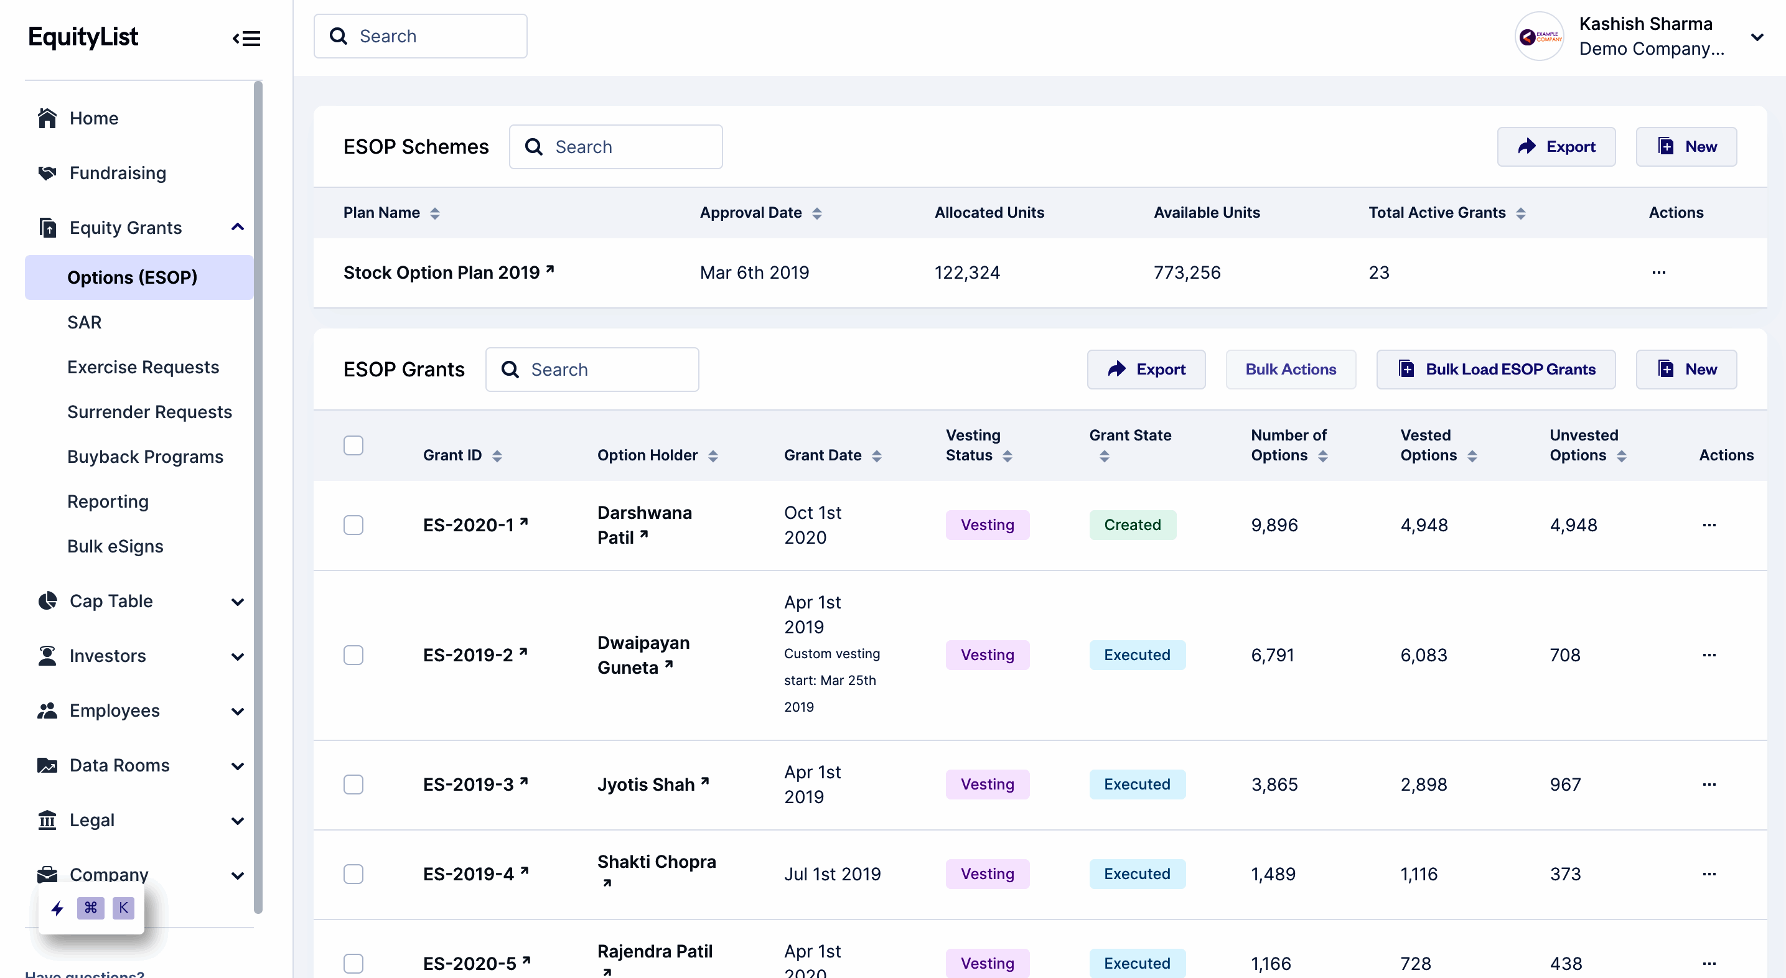This screenshot has width=1786, height=978.
Task: Click the ESOP Grants search field
Action: coord(593,369)
